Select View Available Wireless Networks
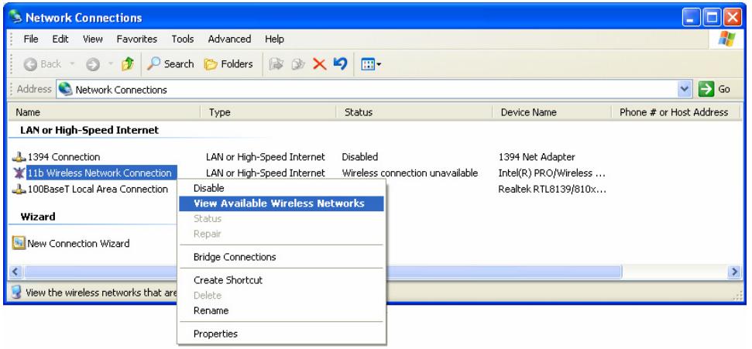 click(x=282, y=204)
